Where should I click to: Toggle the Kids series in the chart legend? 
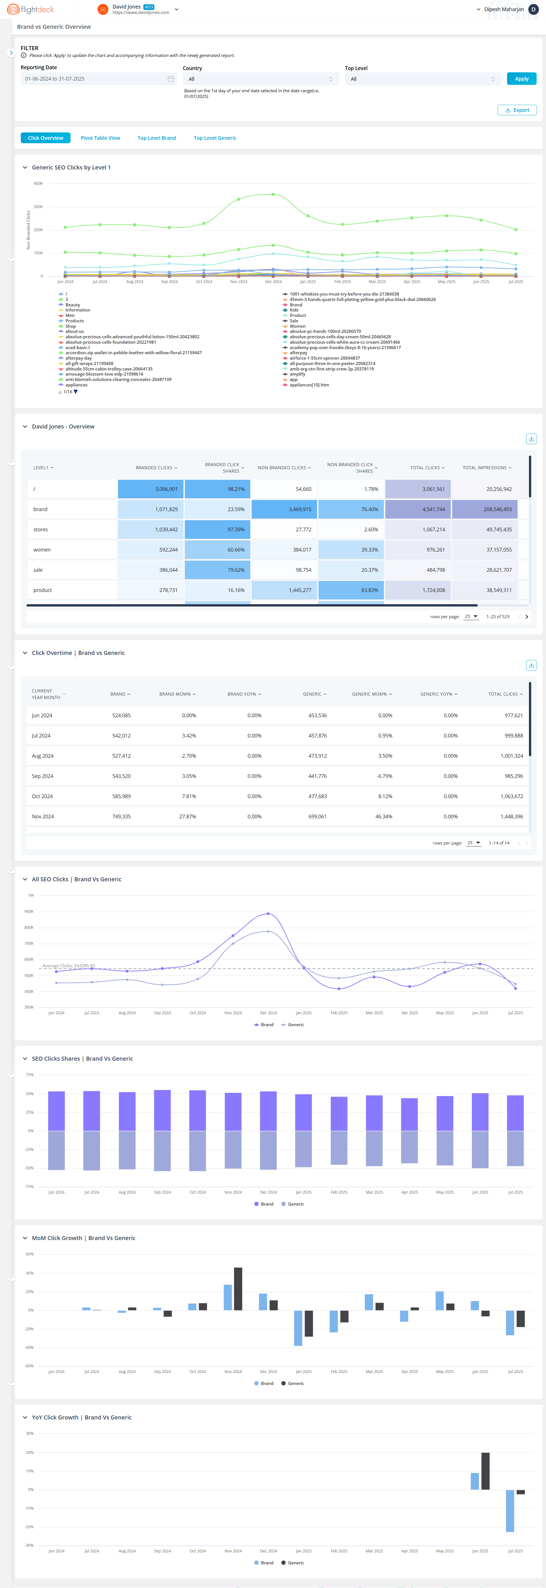[291, 310]
